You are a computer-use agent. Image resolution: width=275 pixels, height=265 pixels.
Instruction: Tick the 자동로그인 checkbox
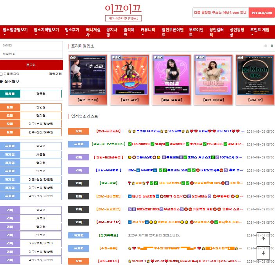tap(1, 74)
